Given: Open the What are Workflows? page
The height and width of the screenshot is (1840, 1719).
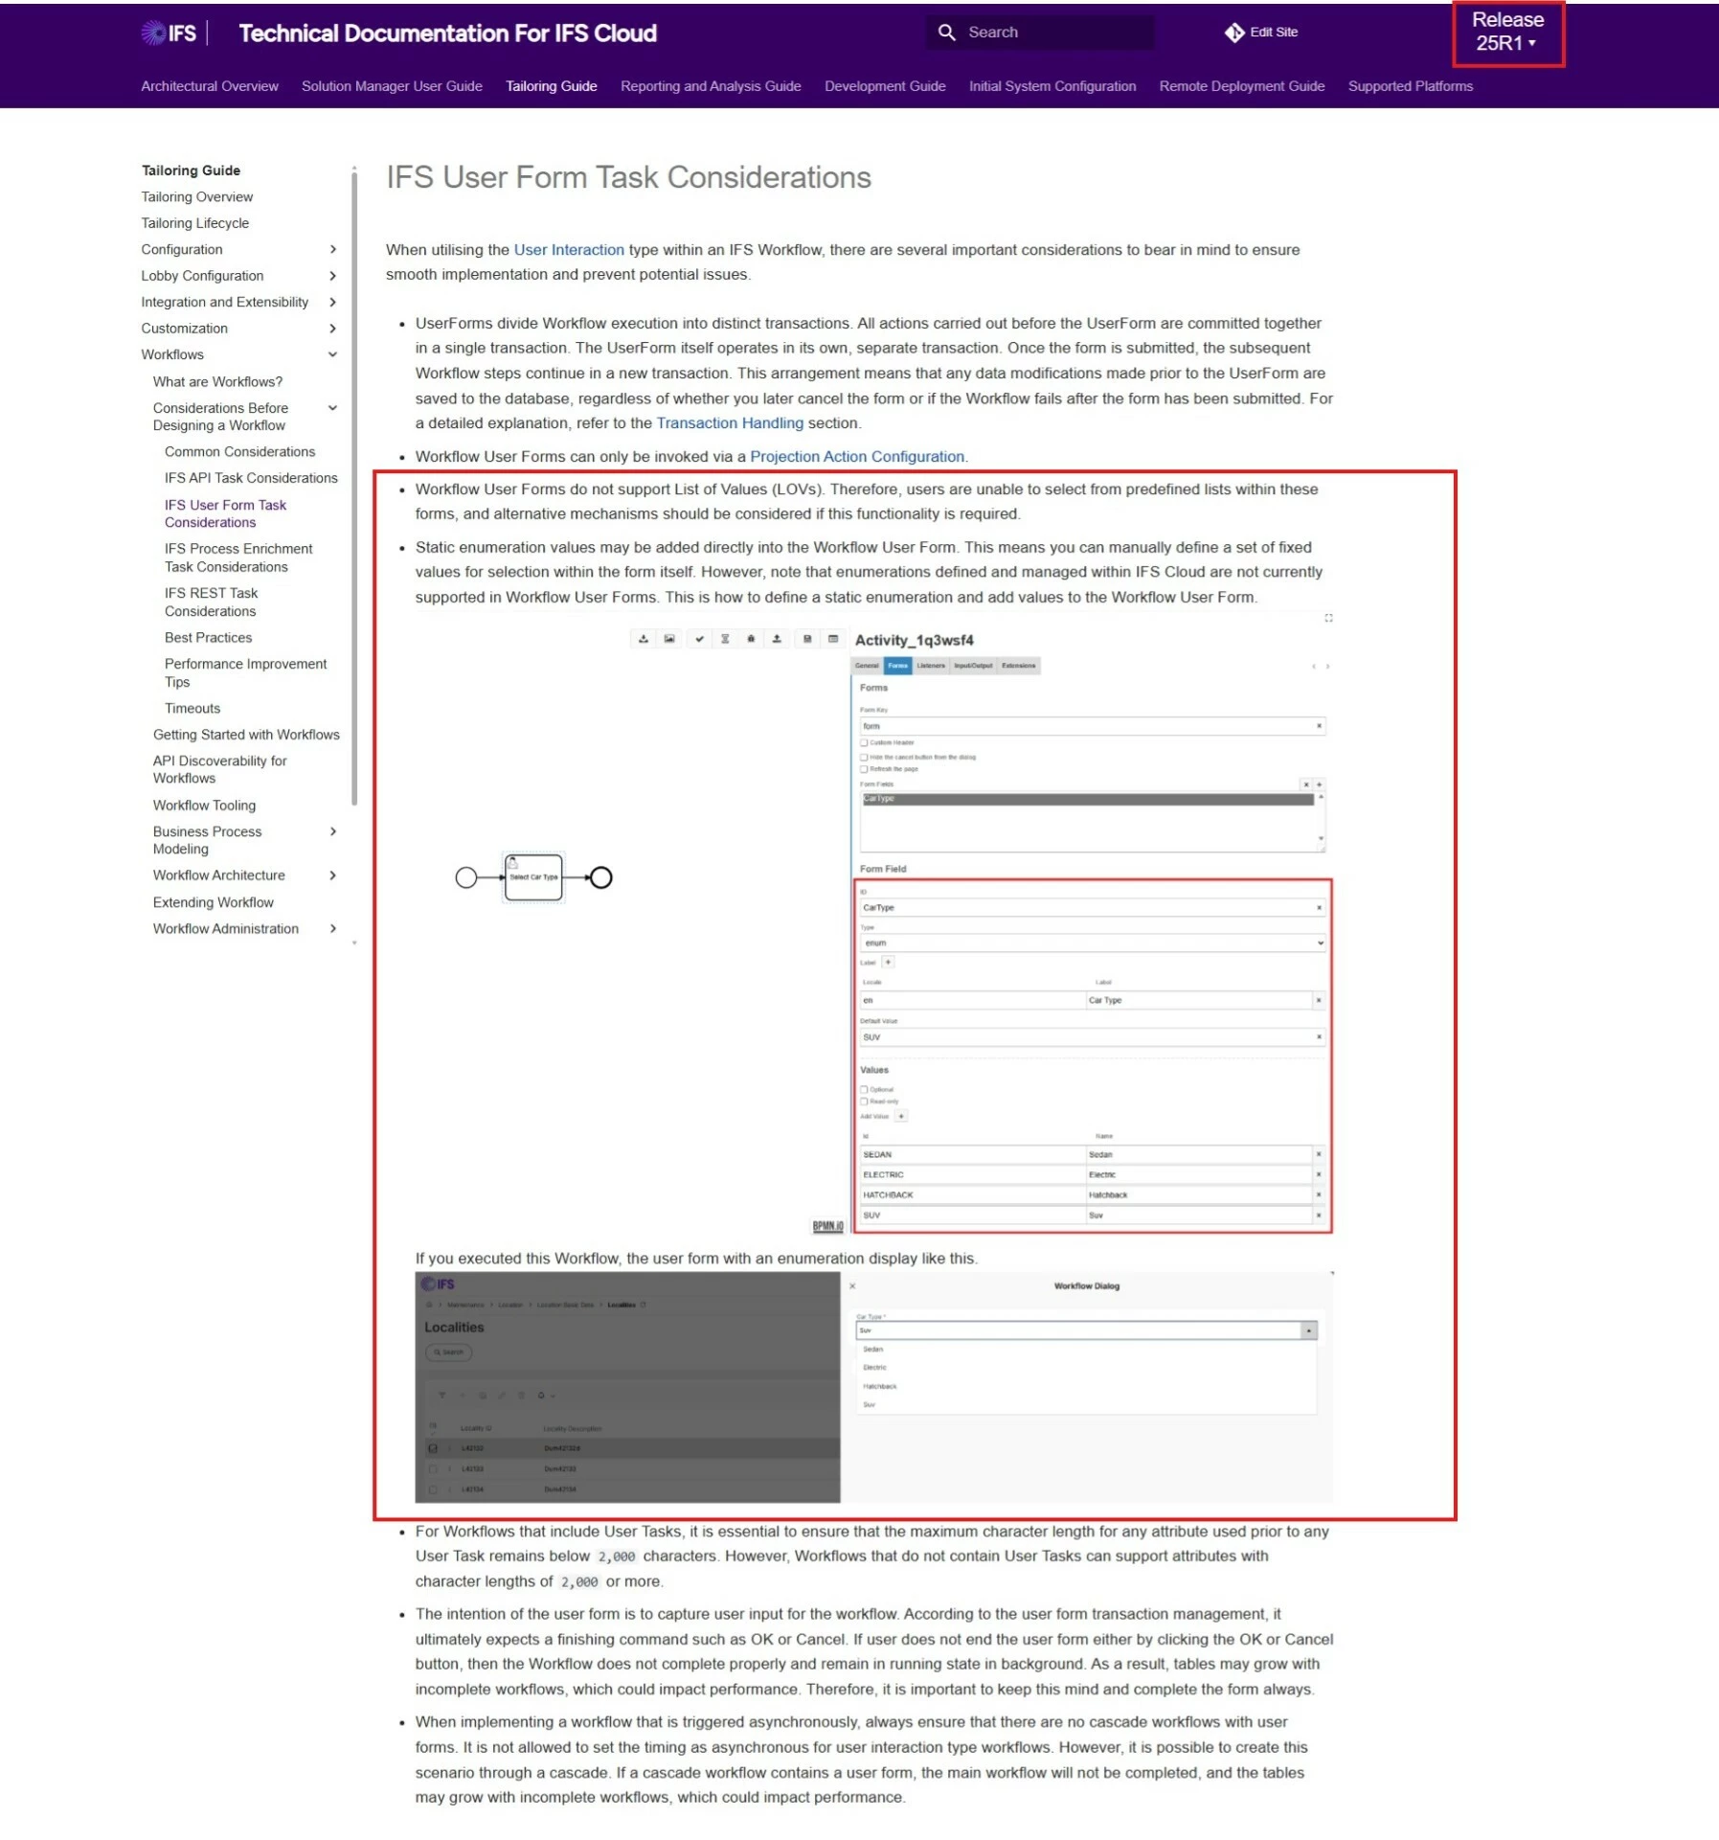Looking at the screenshot, I should point(217,382).
